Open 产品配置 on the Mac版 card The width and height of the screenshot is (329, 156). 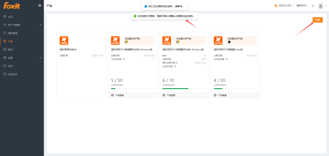click(x=222, y=95)
